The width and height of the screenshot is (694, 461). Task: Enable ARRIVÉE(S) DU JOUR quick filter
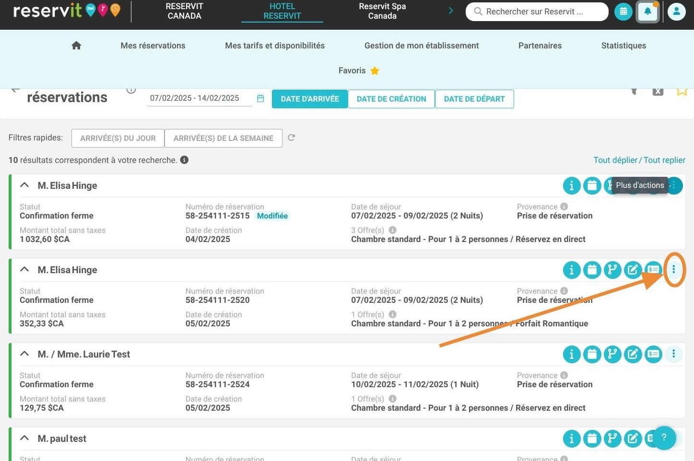pos(118,138)
